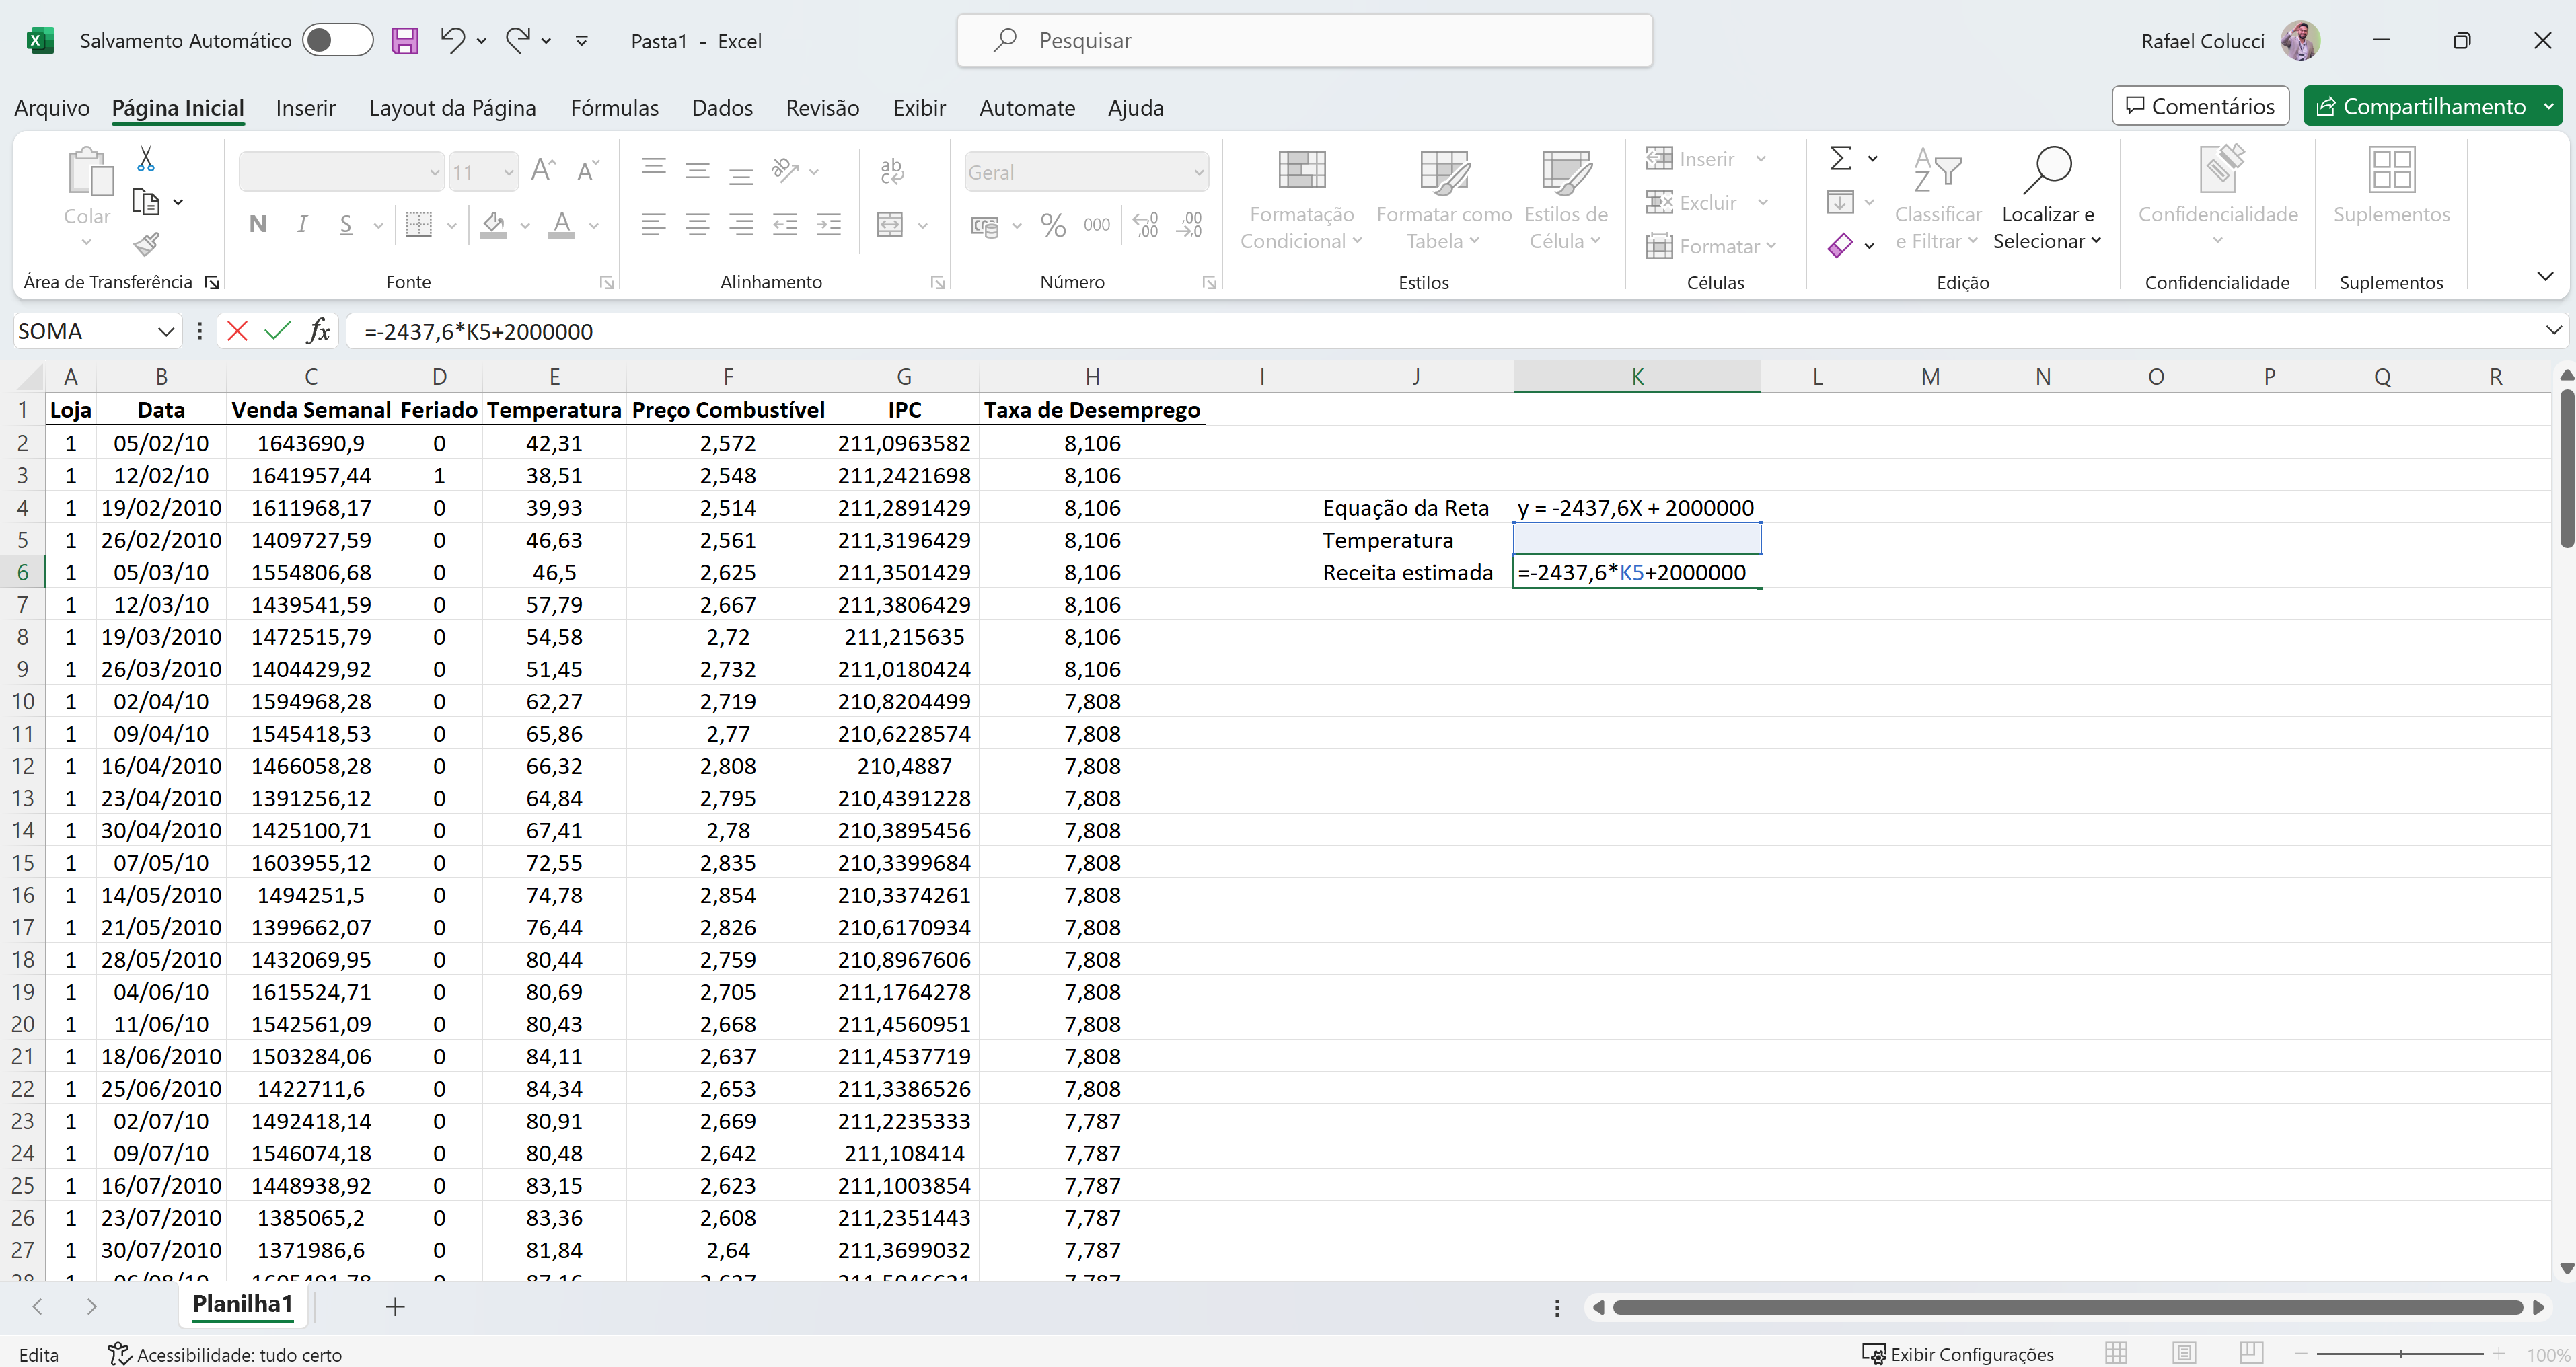2576x1367 pixels.
Task: Click the AutoSum (Σ) icon
Action: pos(1840,158)
